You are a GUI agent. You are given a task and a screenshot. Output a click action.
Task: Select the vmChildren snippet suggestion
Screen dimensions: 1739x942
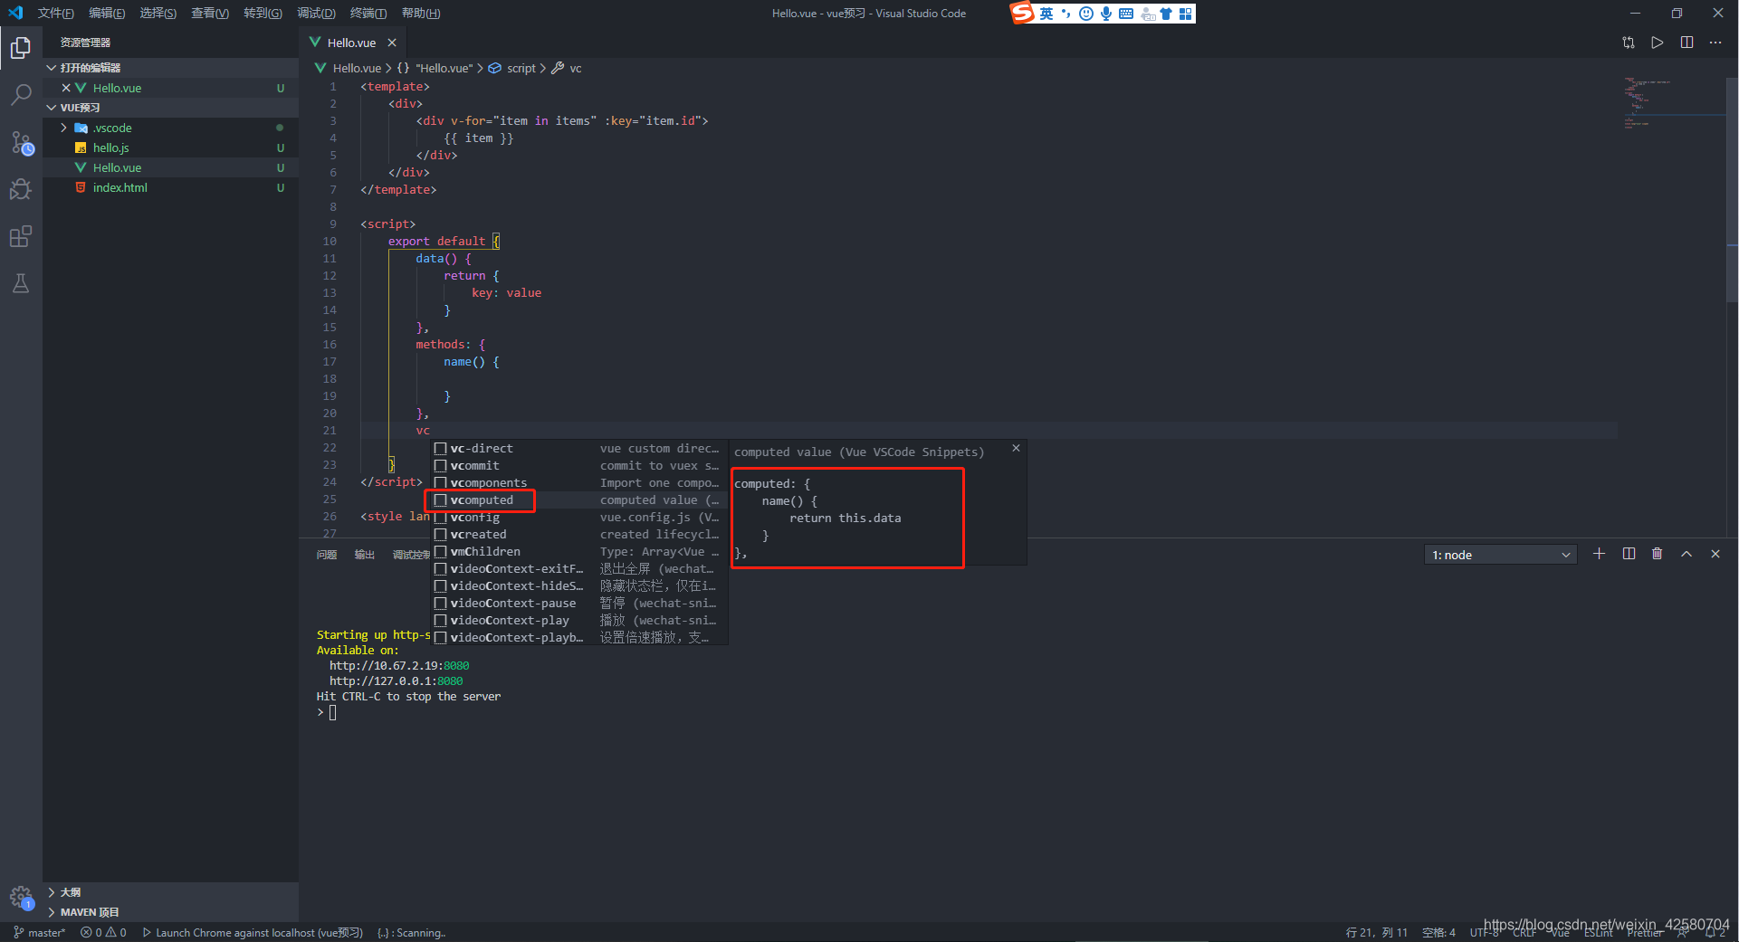point(579,552)
